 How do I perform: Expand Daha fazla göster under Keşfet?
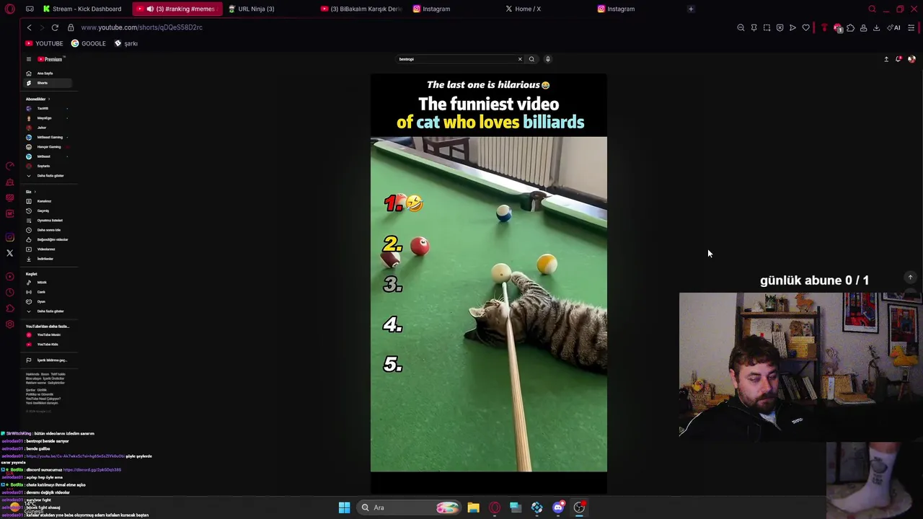pyautogui.click(x=48, y=311)
